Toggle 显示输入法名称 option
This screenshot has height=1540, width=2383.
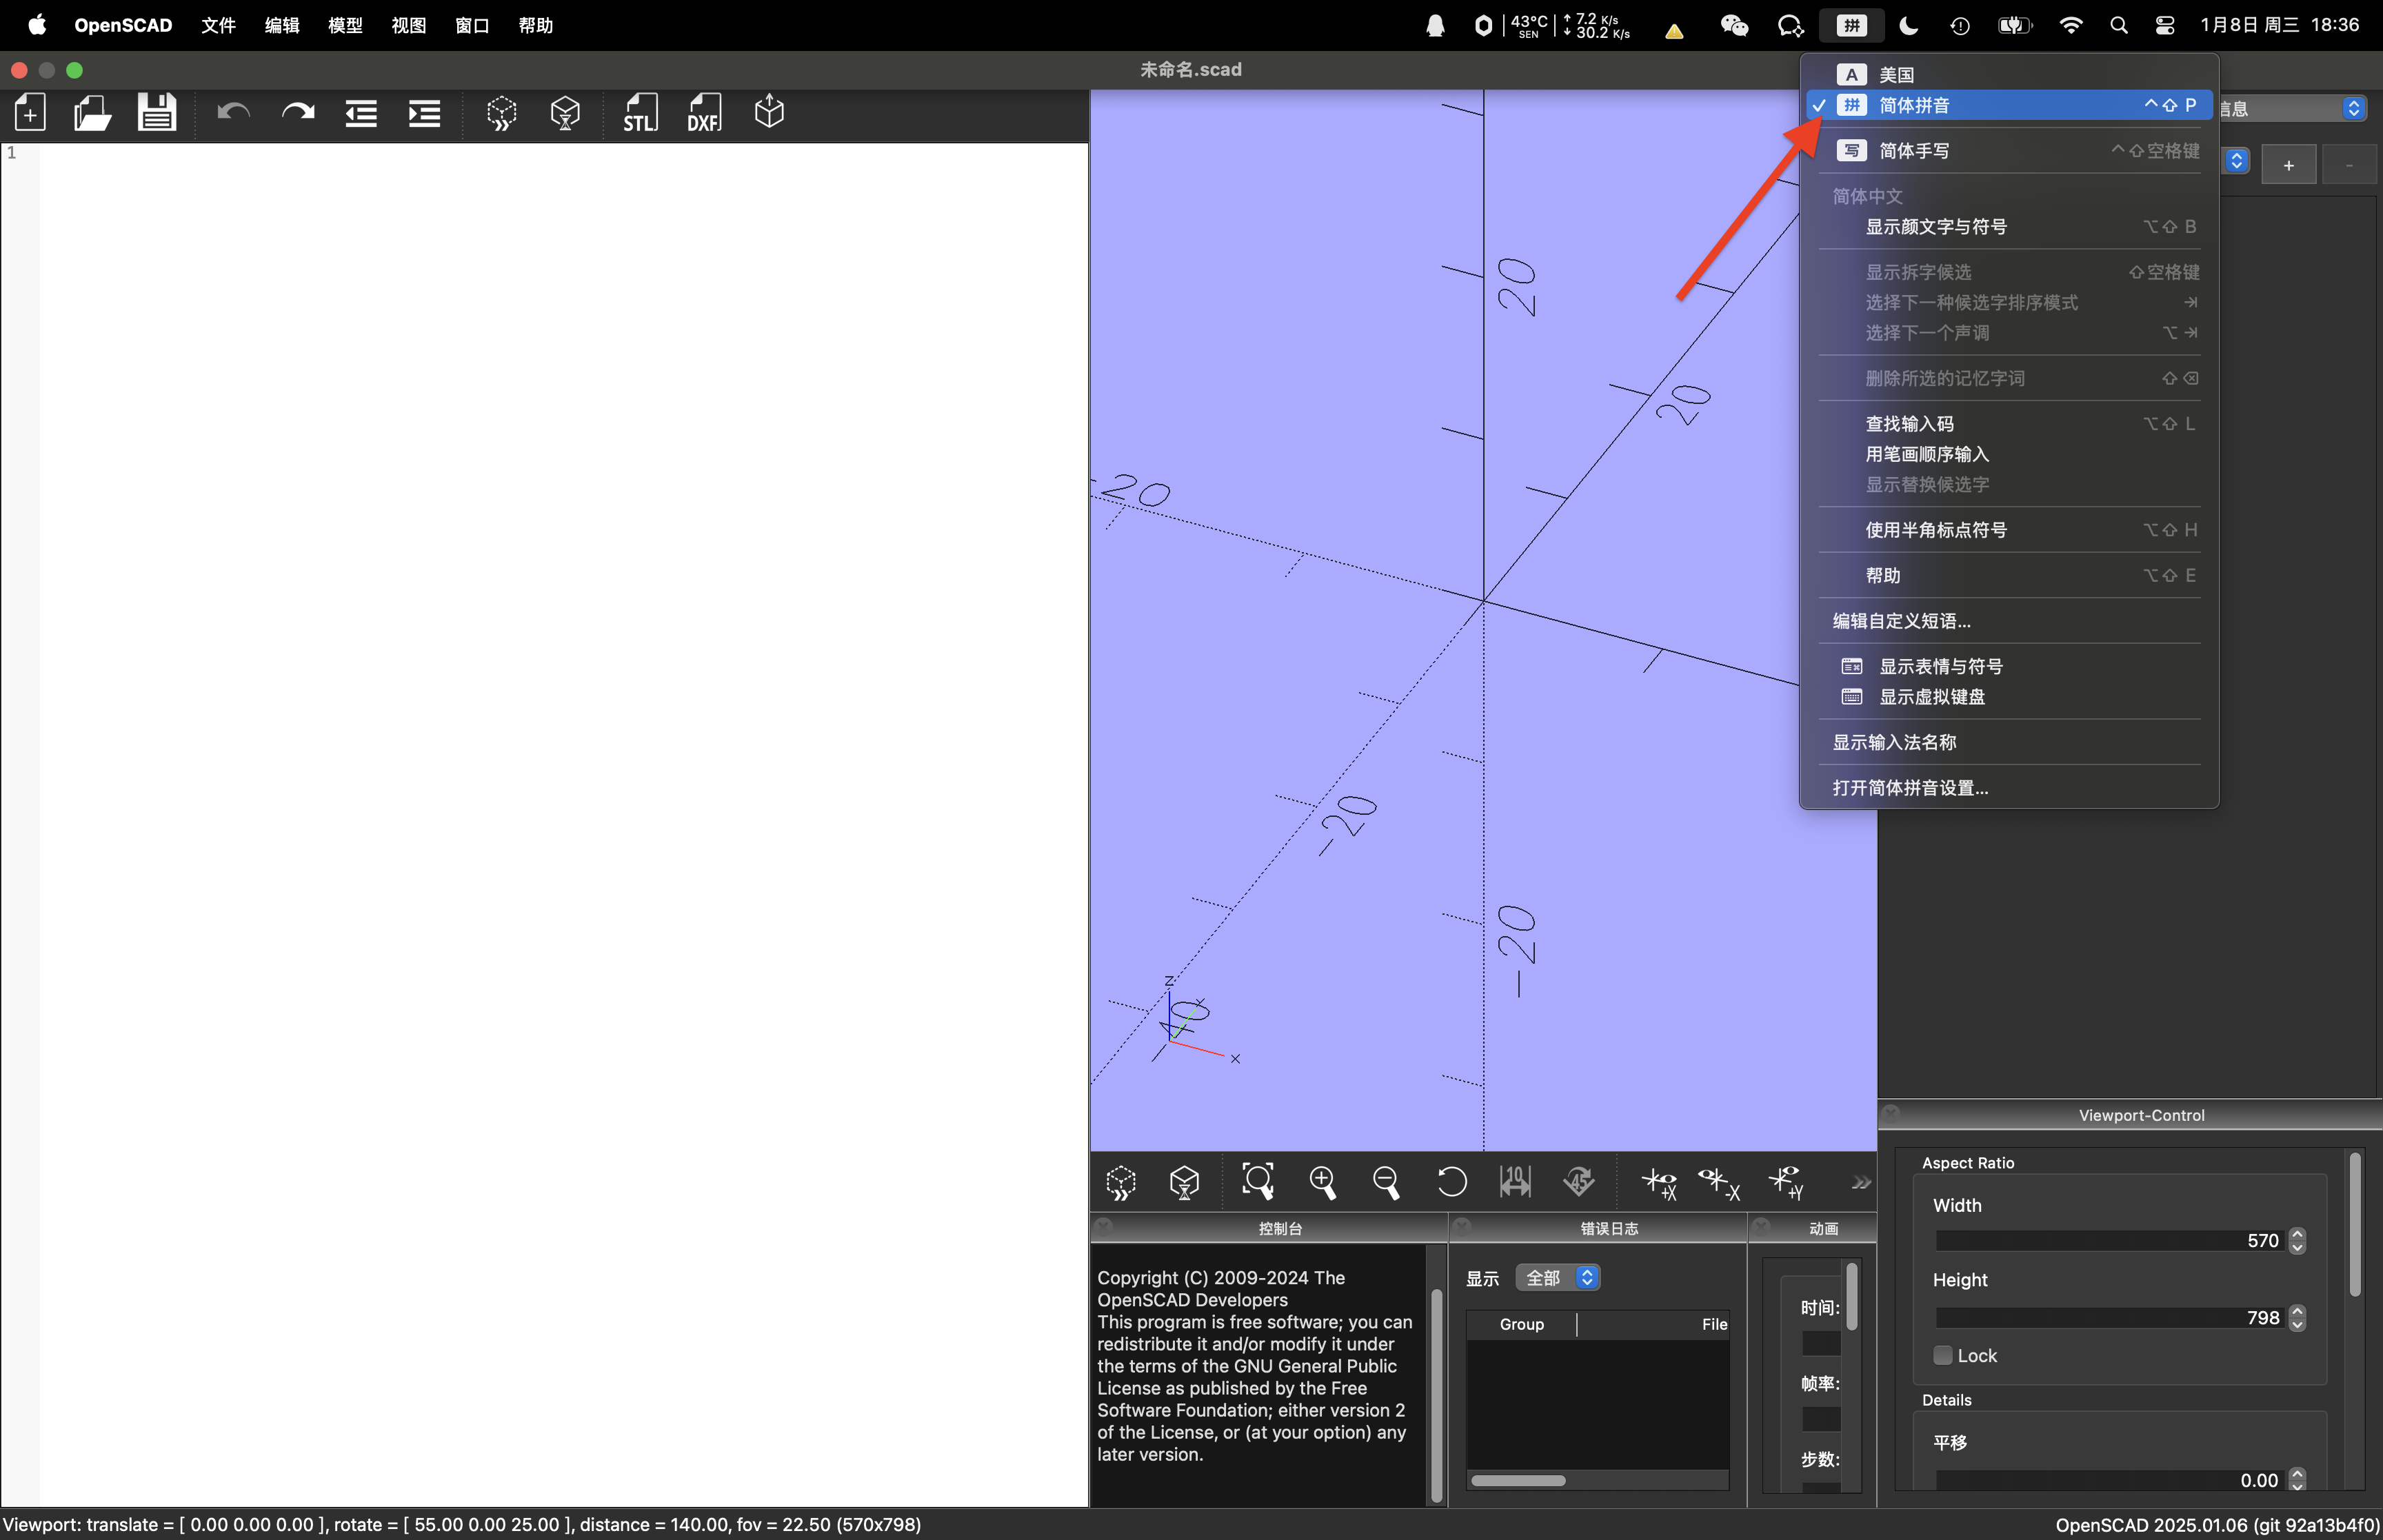(x=2009, y=742)
